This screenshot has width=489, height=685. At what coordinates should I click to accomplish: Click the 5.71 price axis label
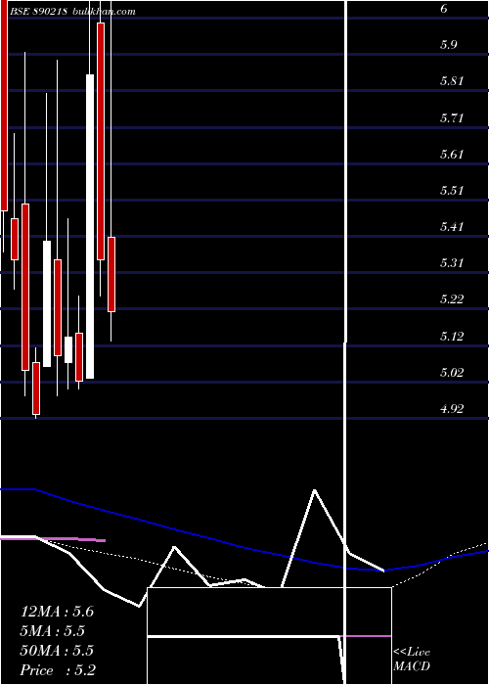452,118
